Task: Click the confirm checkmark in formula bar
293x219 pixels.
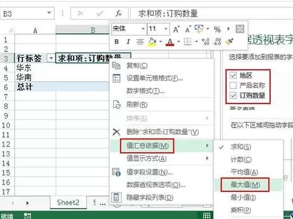Action: tap(99, 13)
